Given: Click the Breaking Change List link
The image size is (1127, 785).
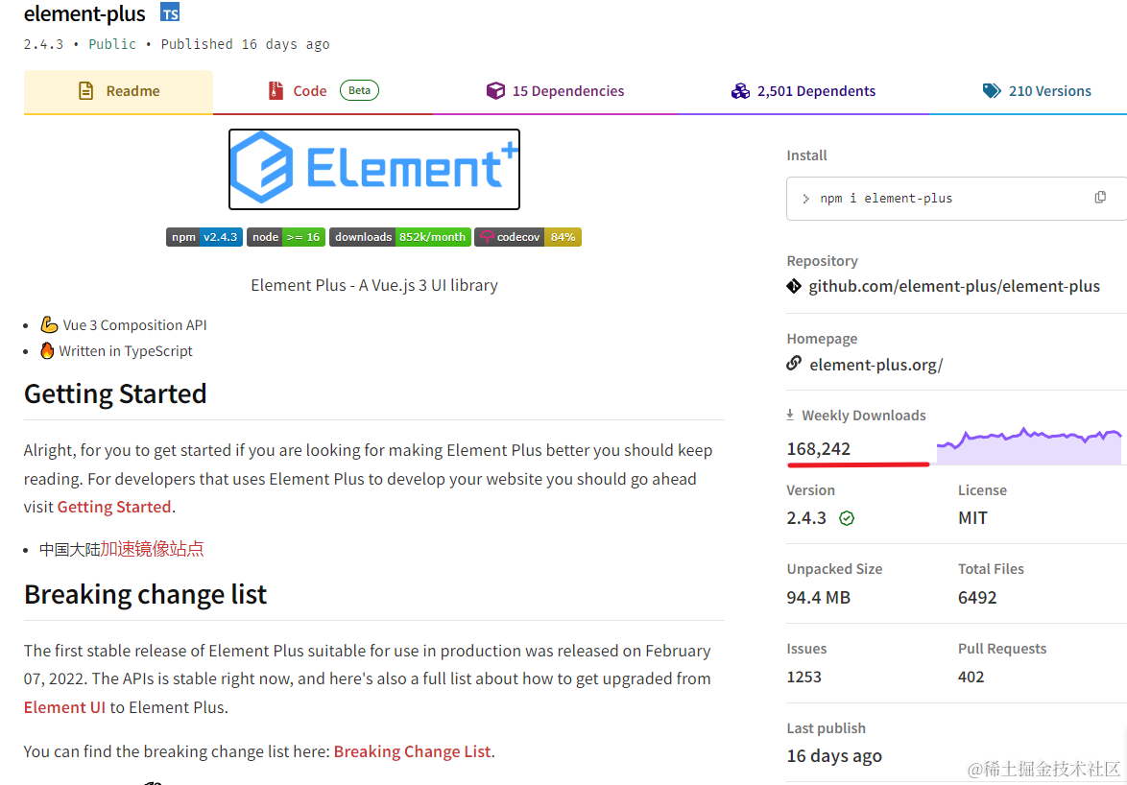Looking at the screenshot, I should pos(412,751).
